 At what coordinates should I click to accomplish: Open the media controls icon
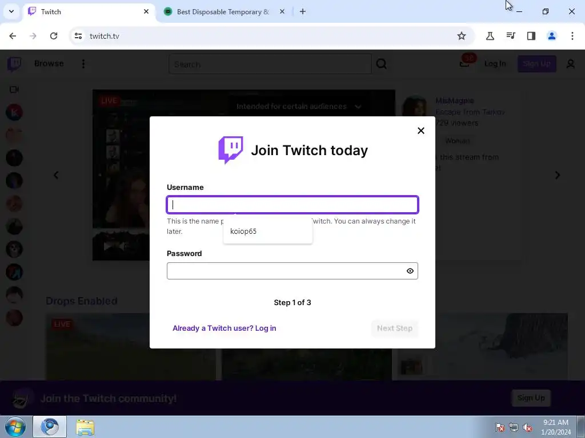coord(511,36)
